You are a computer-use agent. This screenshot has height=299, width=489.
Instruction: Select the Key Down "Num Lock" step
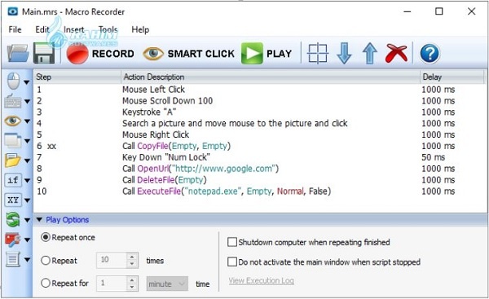(166, 157)
